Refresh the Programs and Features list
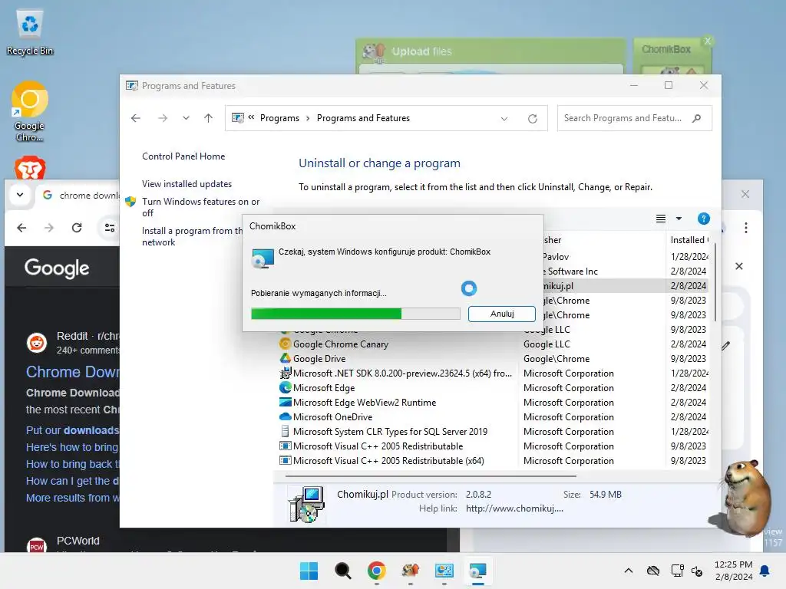Screen dimensions: 786x589 tap(533, 119)
